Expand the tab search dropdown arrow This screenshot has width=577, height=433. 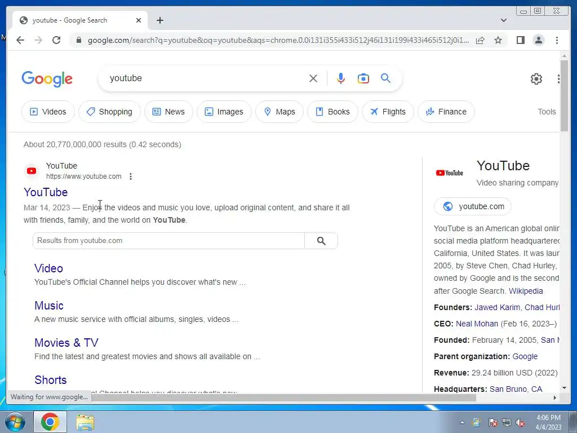[503, 20]
